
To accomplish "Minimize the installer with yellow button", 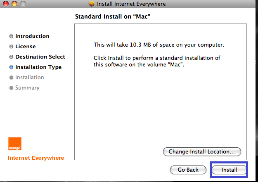I will click(14, 4).
